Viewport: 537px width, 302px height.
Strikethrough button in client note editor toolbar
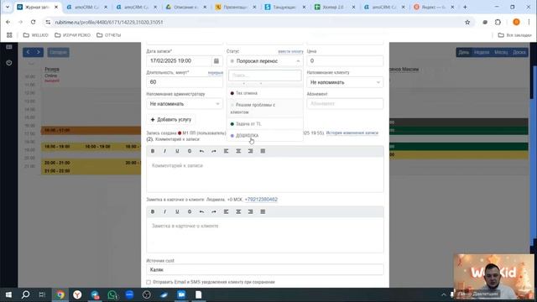[190, 211]
